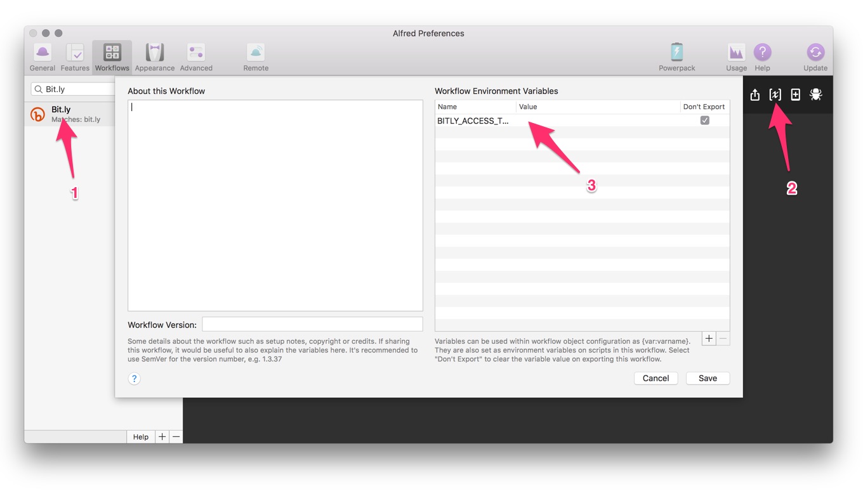This screenshot has height=503, width=863.
Task: Open the workflow debugger bug icon
Action: [x=816, y=95]
